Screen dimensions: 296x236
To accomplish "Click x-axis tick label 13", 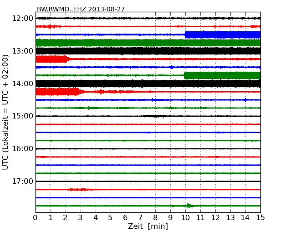I will click(230, 218).
